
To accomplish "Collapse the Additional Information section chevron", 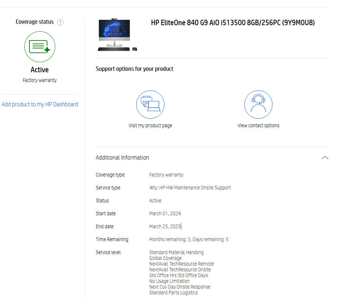I will (325, 158).
